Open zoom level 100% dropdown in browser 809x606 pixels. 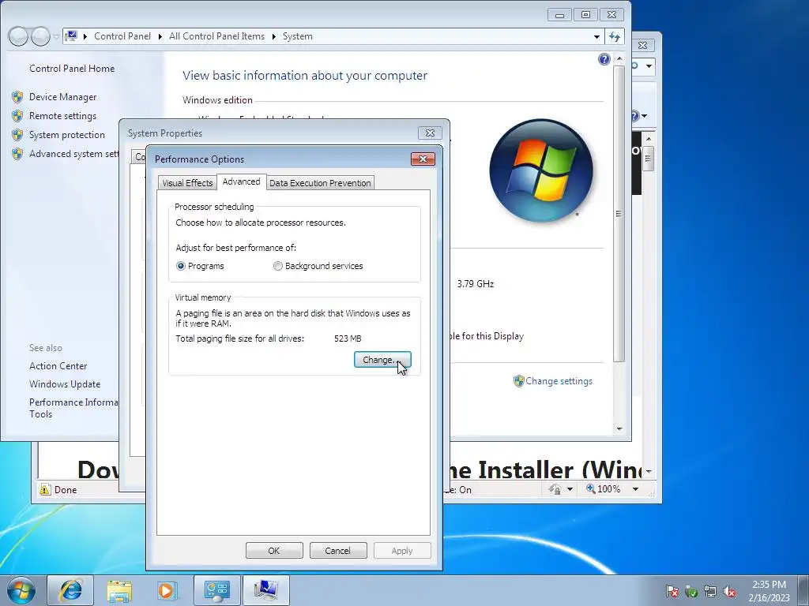coord(636,489)
